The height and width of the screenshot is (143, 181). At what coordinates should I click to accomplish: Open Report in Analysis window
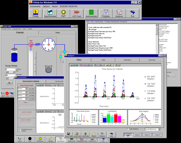click(94, 134)
